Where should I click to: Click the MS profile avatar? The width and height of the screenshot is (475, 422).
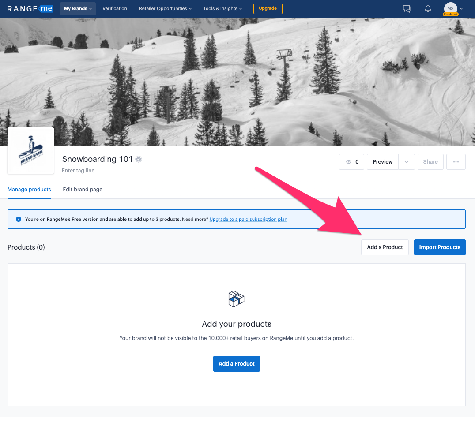[x=450, y=8]
